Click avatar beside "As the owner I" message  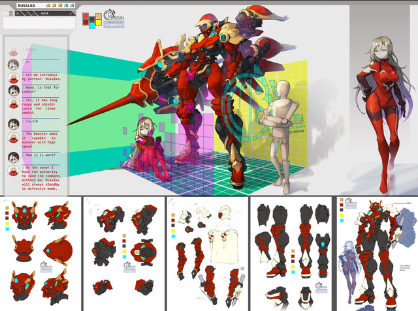tap(13, 170)
